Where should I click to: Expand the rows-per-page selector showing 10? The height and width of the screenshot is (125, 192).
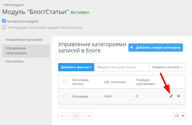(x=179, y=116)
